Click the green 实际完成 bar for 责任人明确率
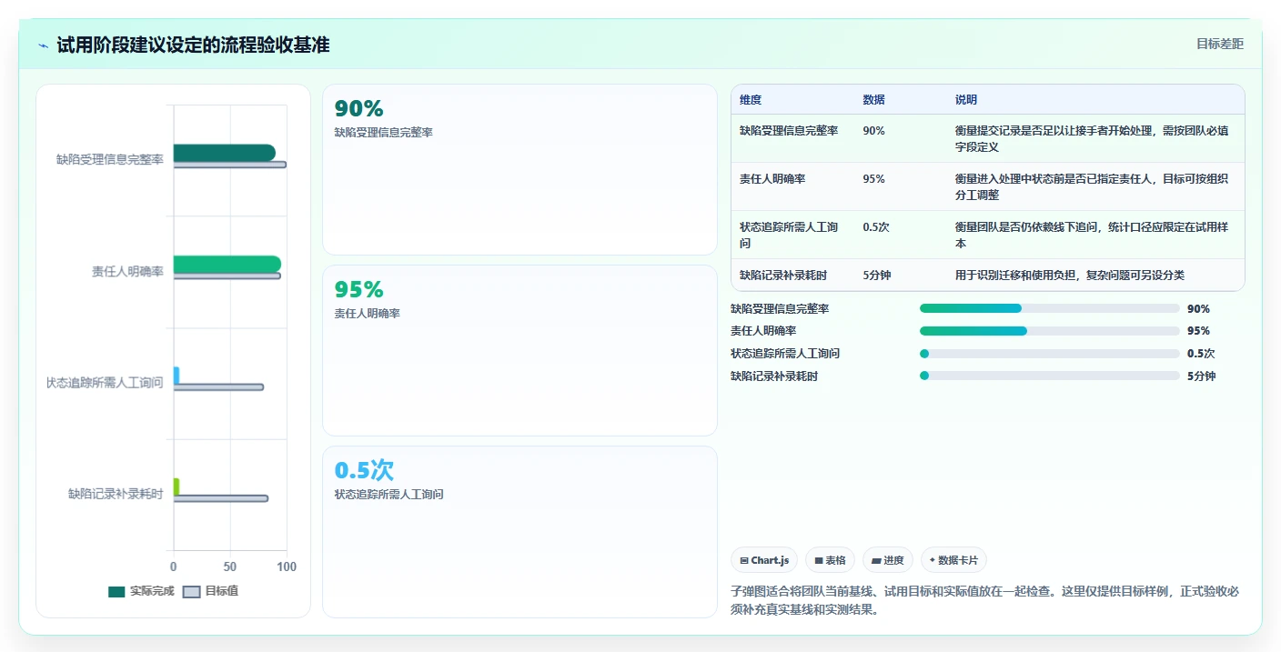The image size is (1281, 652). click(227, 264)
